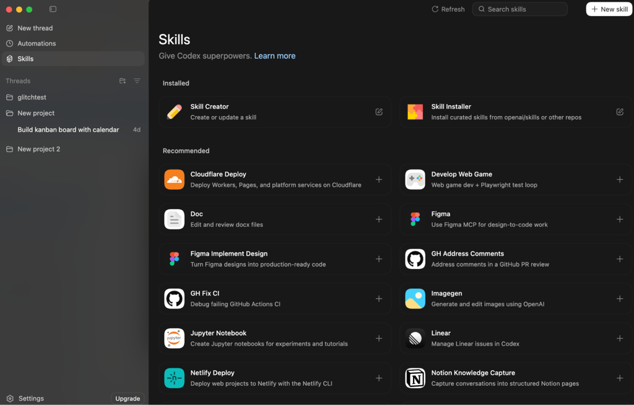Screen dimensions: 634x405
Task: Click the Imagegen picture icon
Action: tap(415, 299)
